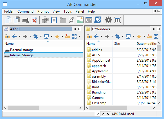The image size is (164, 119).
Task: Click the Copy files toolbar icon
Action: click(8, 20)
